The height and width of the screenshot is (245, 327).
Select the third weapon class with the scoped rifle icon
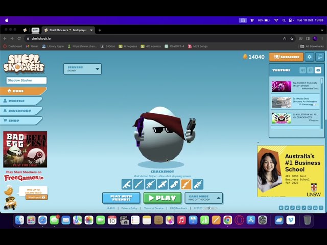[151, 184]
